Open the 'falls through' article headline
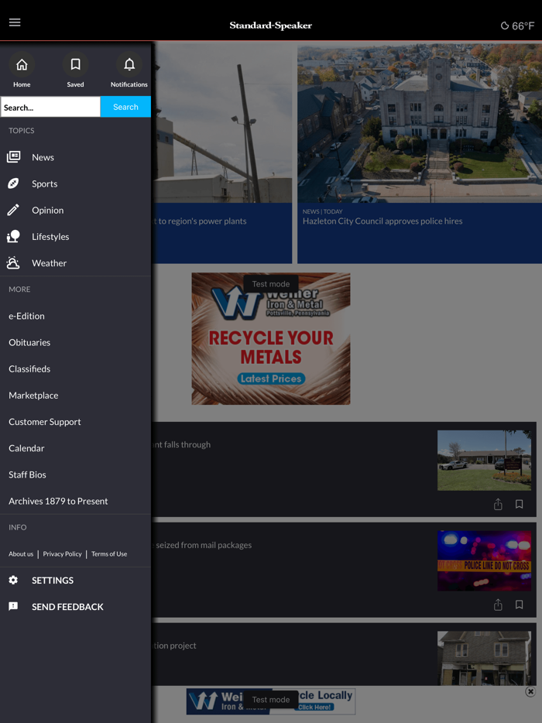This screenshot has height=723, width=542. [x=181, y=444]
